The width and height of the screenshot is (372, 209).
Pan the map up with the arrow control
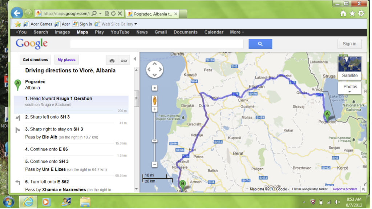[x=155, y=64]
